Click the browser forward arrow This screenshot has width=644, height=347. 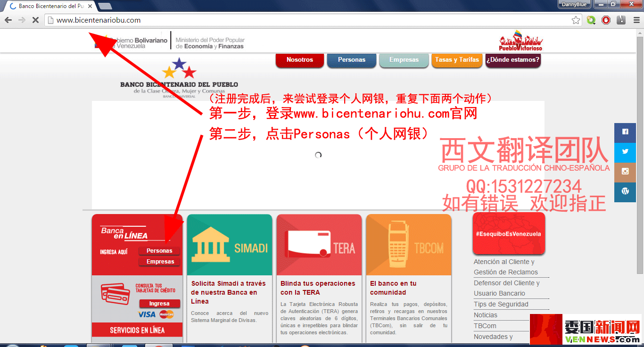point(22,20)
